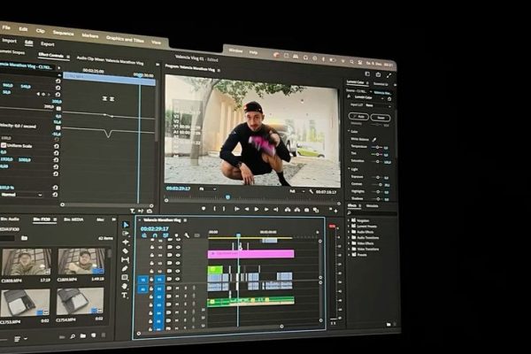Select the Ripple Edit tool
The width and height of the screenshot is (531, 354).
(126, 242)
